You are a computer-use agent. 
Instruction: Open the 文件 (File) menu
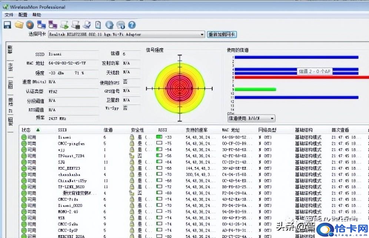[x=9, y=15]
